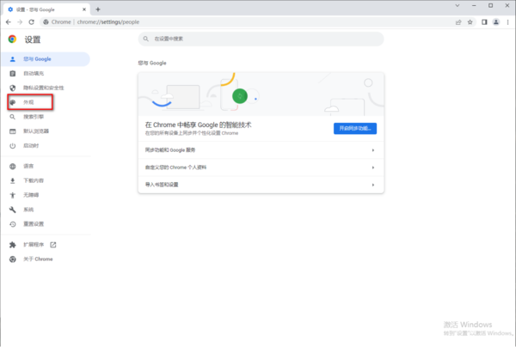Open the share page icon in address bar

click(458, 22)
